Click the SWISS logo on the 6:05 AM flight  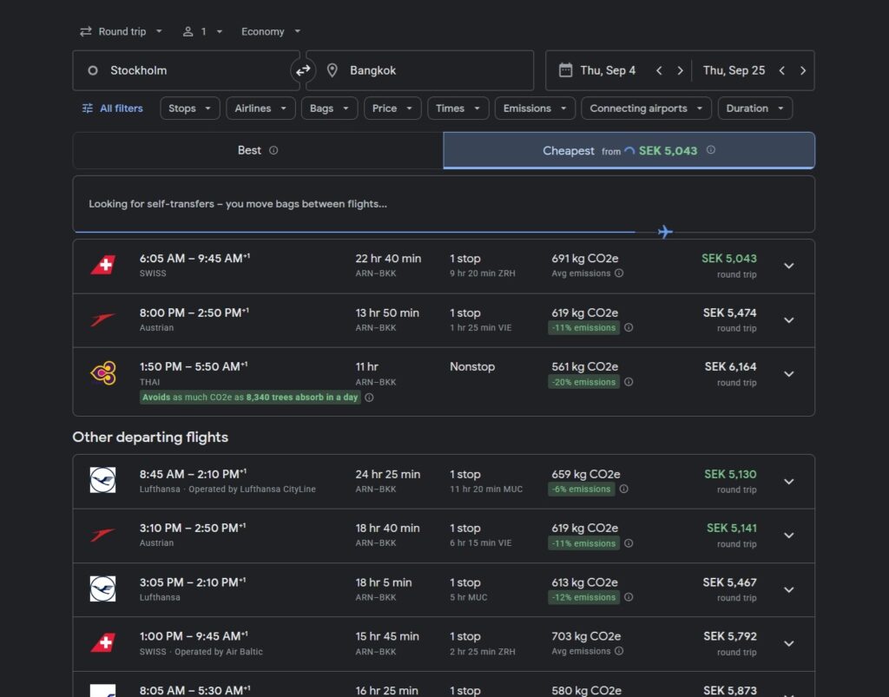(103, 266)
